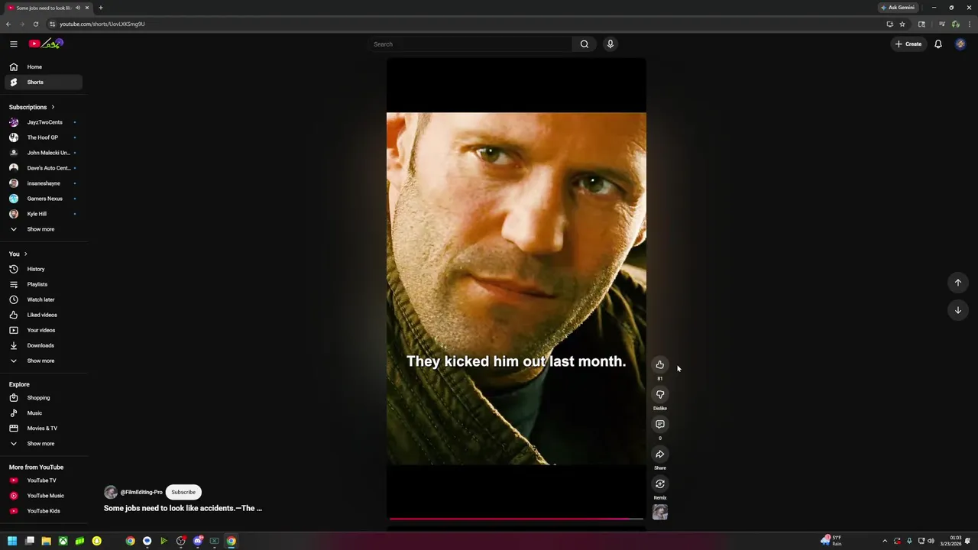Open YouTube Music
The width and height of the screenshot is (978, 550).
point(44,496)
